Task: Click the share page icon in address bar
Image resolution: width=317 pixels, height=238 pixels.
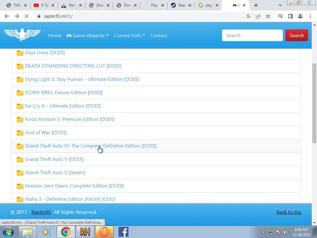Action: coord(258,16)
